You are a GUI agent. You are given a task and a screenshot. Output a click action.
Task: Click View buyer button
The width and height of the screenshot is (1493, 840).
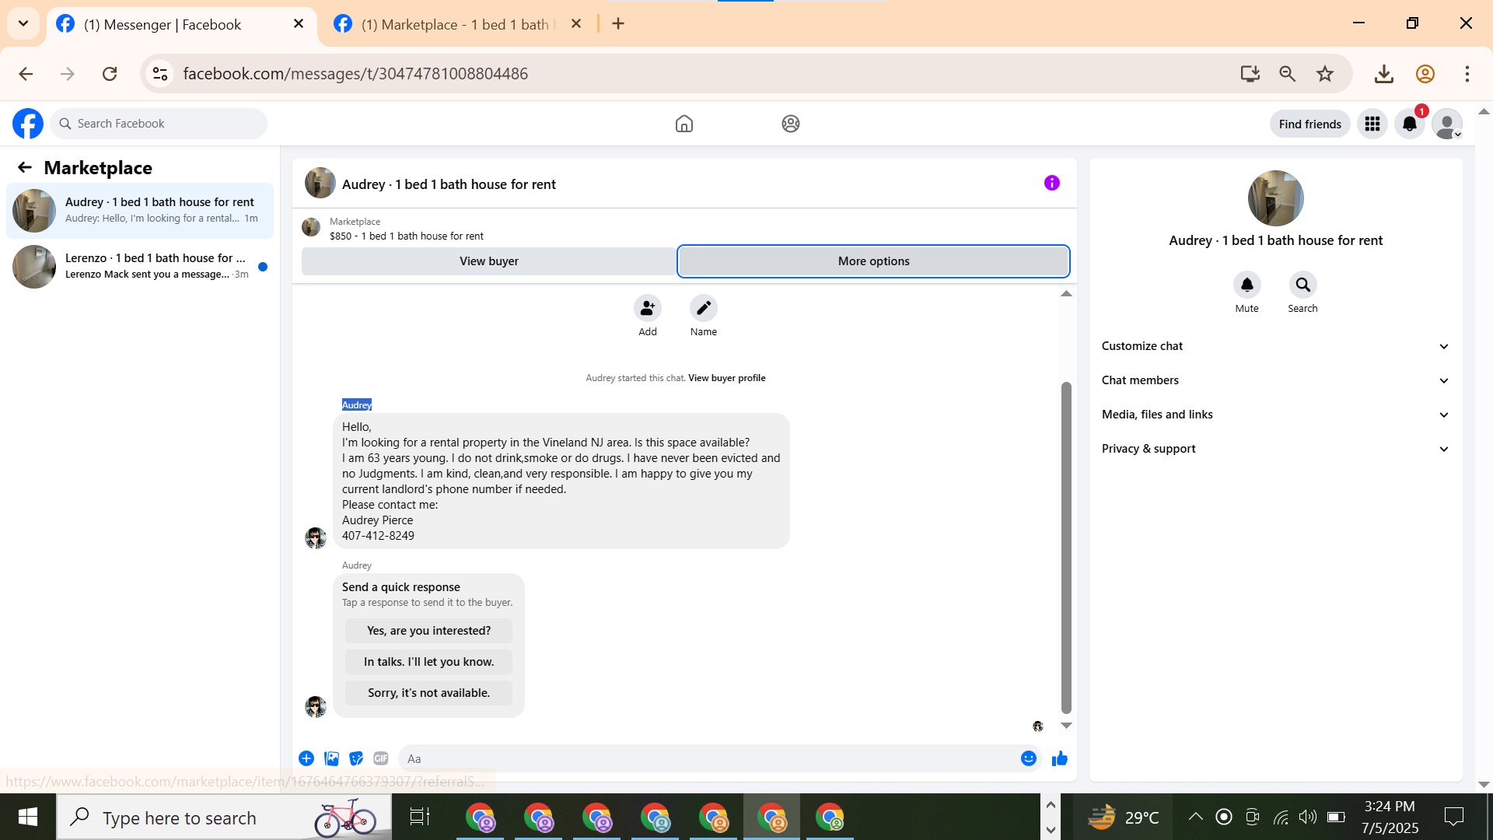point(488,261)
